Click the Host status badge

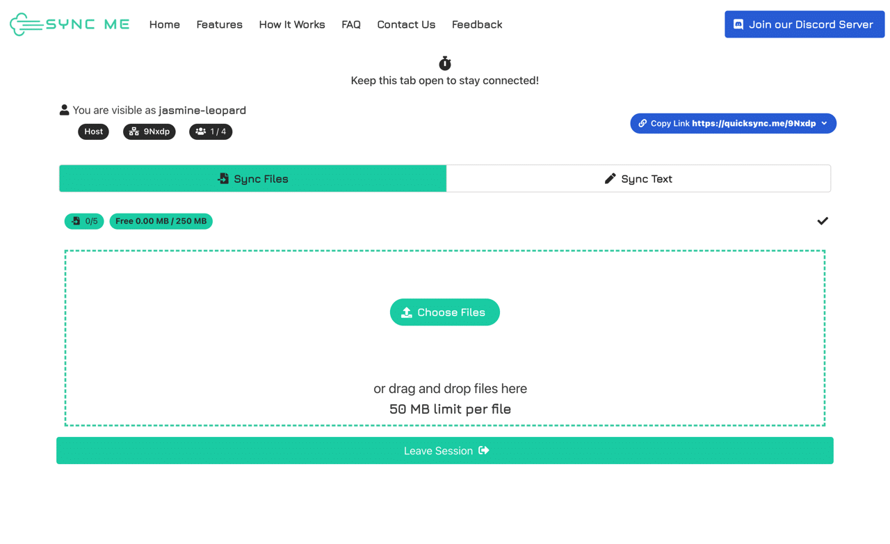93,131
